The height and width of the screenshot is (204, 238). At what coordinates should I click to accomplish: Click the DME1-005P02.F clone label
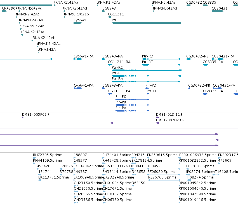36,115
